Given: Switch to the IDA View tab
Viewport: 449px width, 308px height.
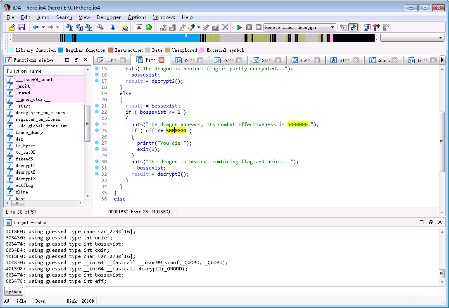Looking at the screenshot, I should [x=112, y=60].
